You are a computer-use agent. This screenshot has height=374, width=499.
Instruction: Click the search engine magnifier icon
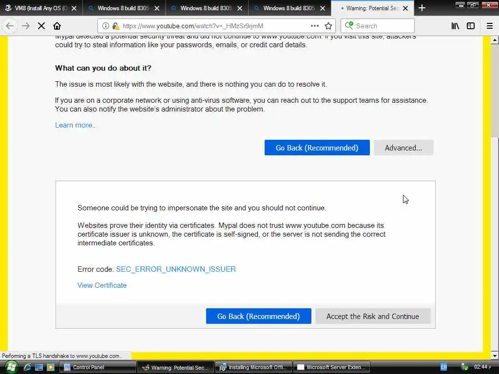pos(349,25)
